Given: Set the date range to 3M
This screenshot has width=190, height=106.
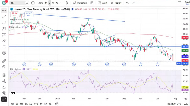Looking at the screenshot, I should pos(26,104).
